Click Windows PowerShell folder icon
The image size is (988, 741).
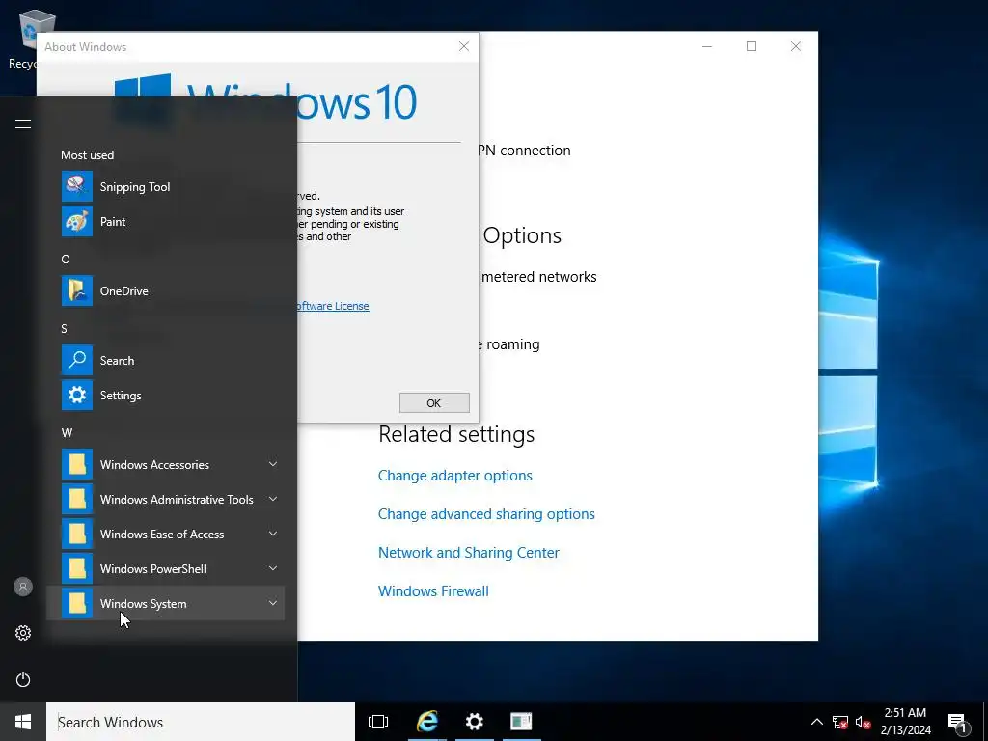[77, 568]
